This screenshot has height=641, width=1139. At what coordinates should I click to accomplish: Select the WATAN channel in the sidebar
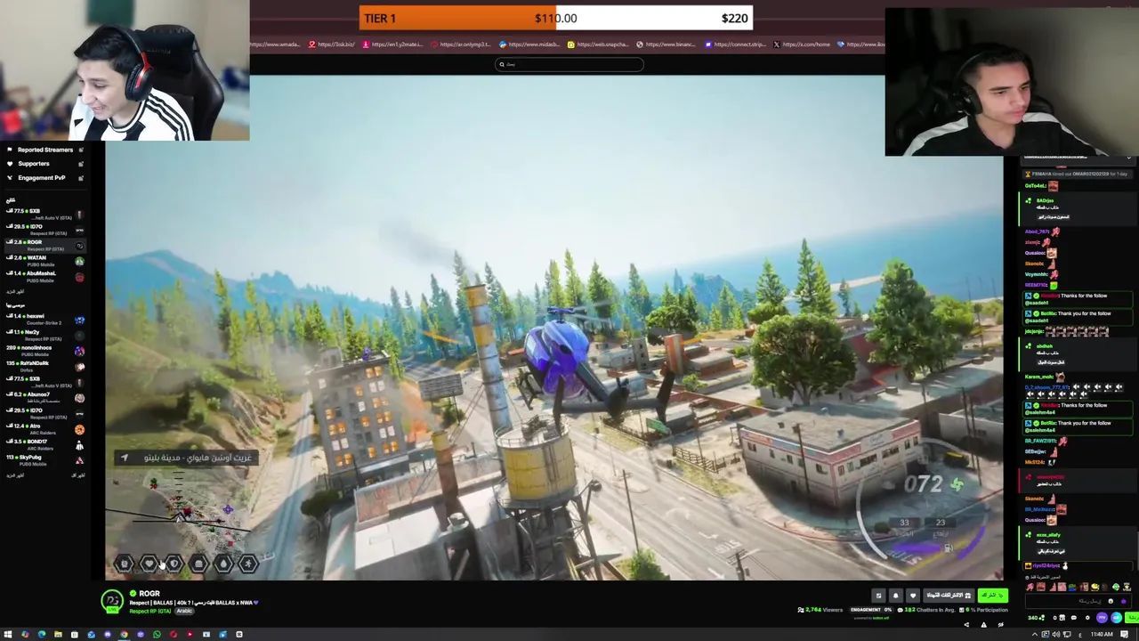(x=44, y=261)
